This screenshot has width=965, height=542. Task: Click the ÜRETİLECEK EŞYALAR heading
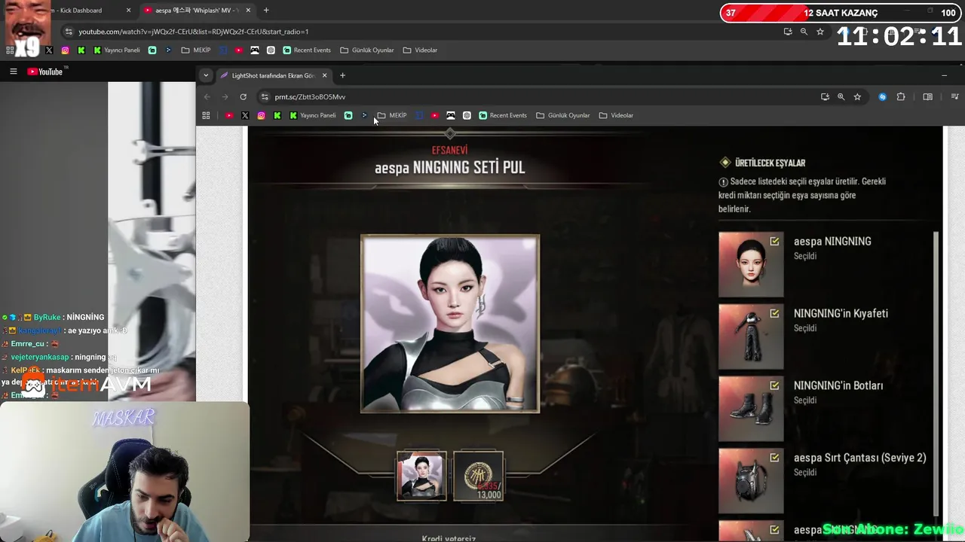(x=770, y=163)
